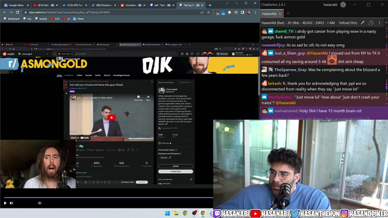Open Windows Start menu
Screen dimensions: 388x218
coord(167,213)
